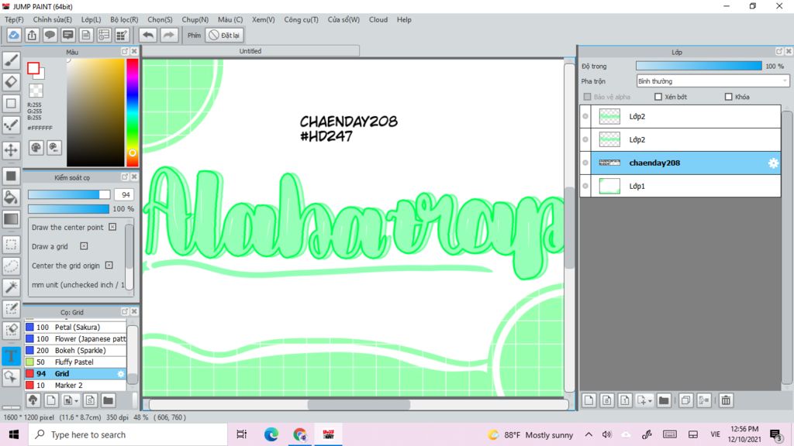Open the Bộ lọc(R) menu

124,19
